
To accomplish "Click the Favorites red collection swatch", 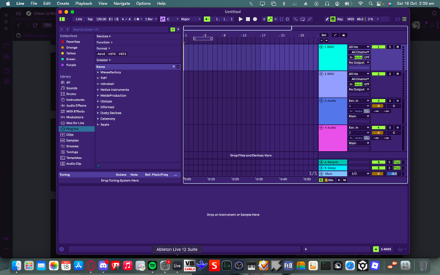I will coord(62,42).
